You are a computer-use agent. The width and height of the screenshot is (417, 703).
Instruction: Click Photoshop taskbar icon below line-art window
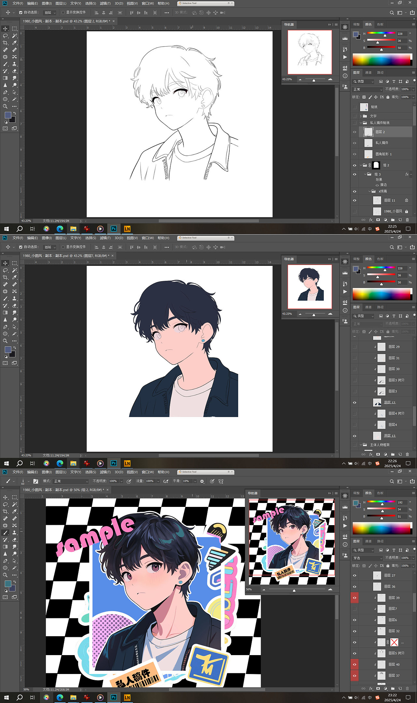coord(114,229)
